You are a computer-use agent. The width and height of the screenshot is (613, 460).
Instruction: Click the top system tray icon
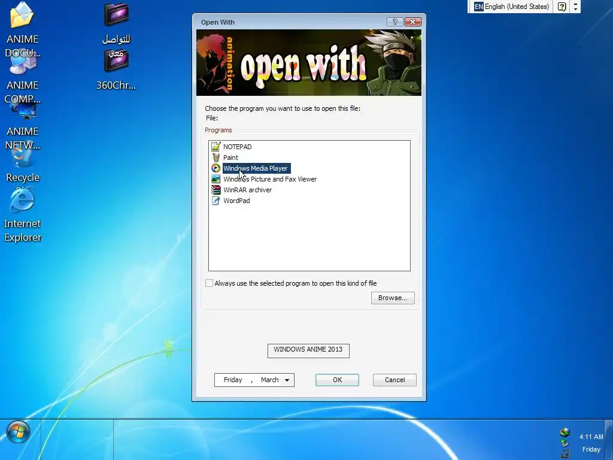click(x=565, y=432)
